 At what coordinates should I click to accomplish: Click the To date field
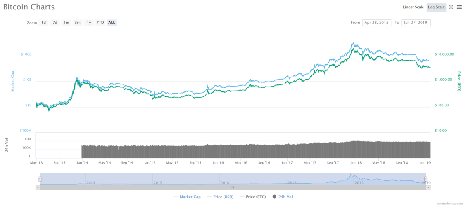[416, 23]
